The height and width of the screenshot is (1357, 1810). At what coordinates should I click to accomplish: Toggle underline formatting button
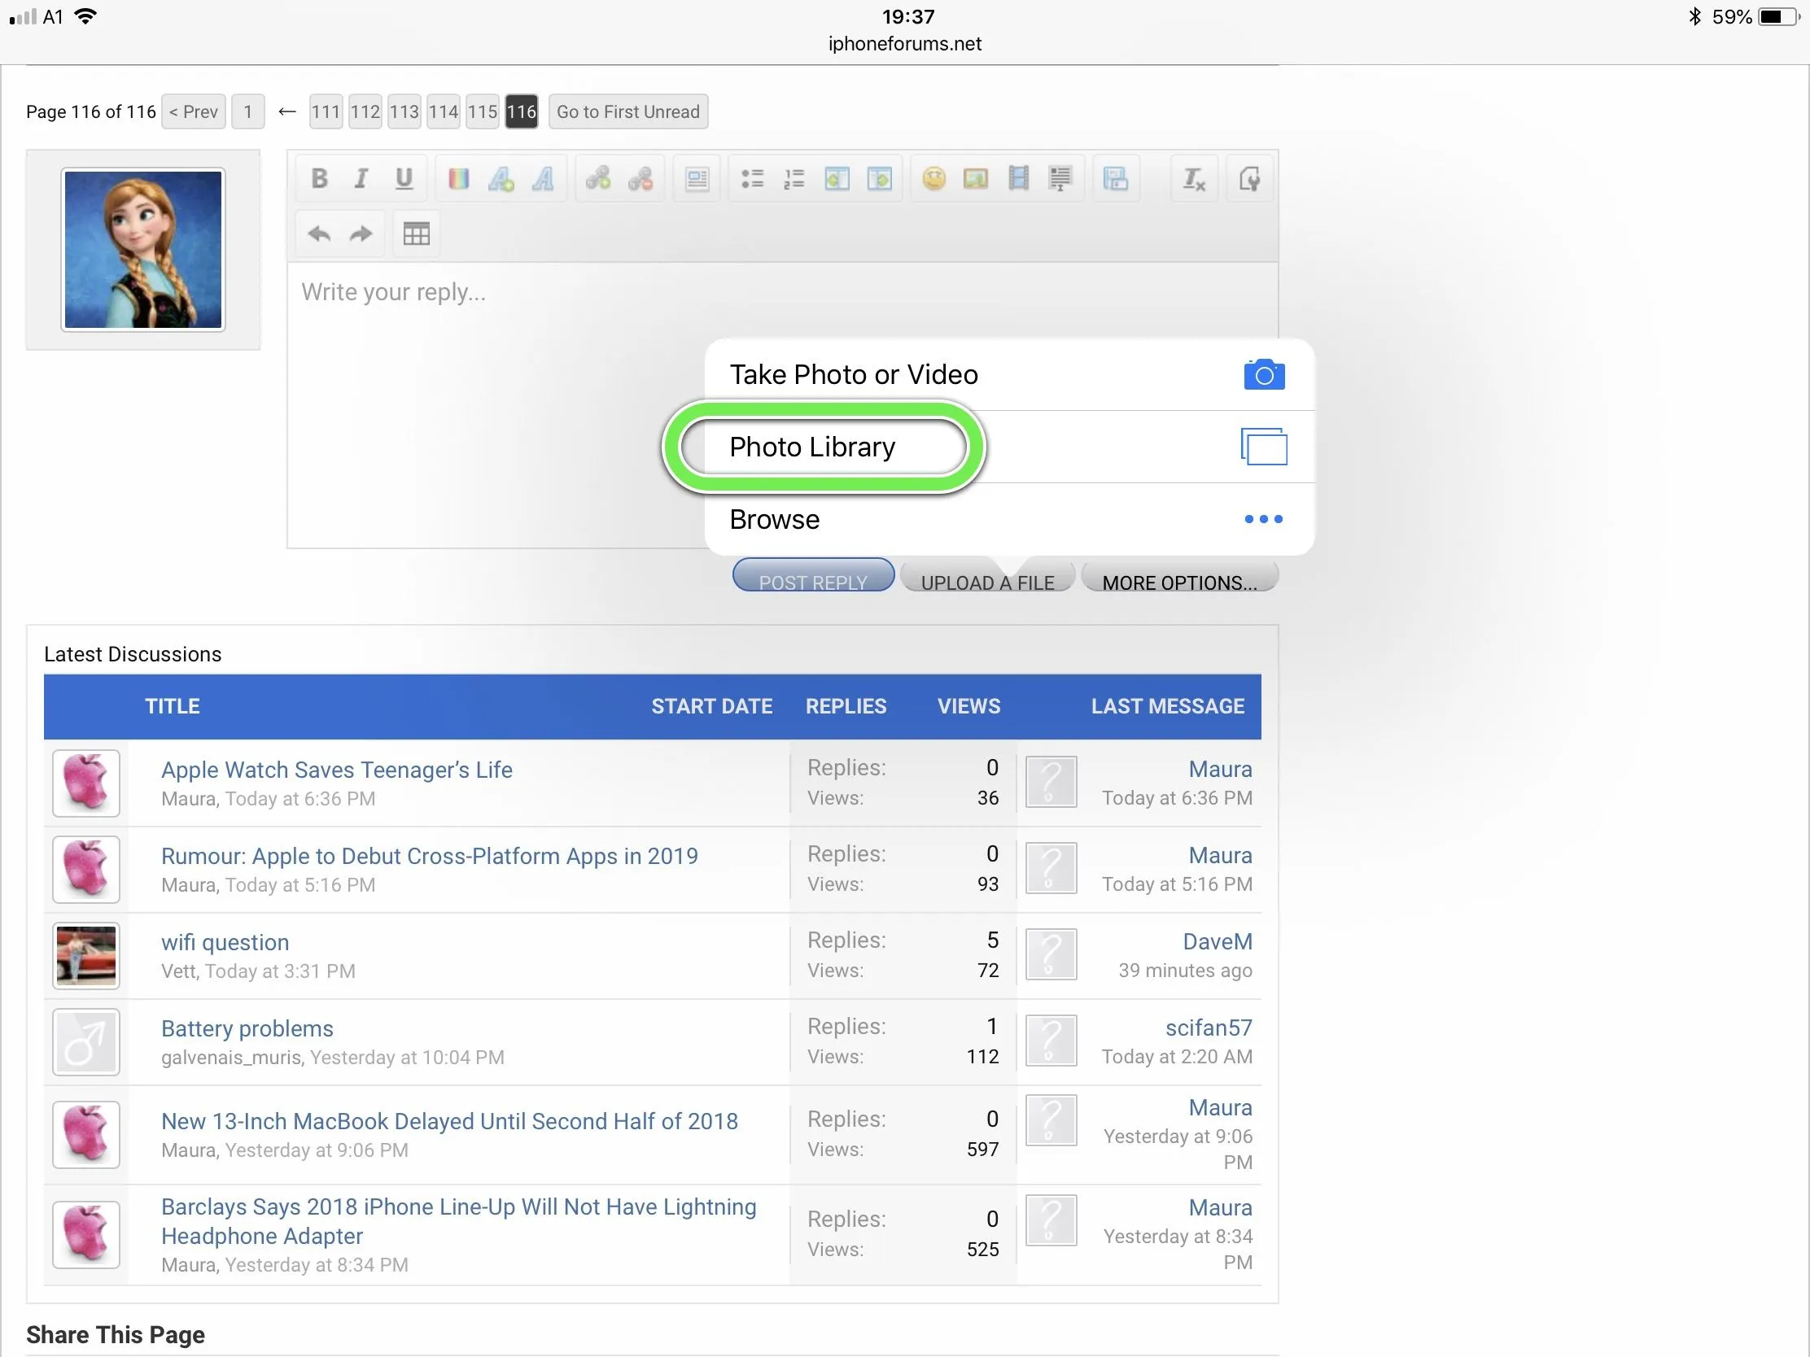(404, 178)
